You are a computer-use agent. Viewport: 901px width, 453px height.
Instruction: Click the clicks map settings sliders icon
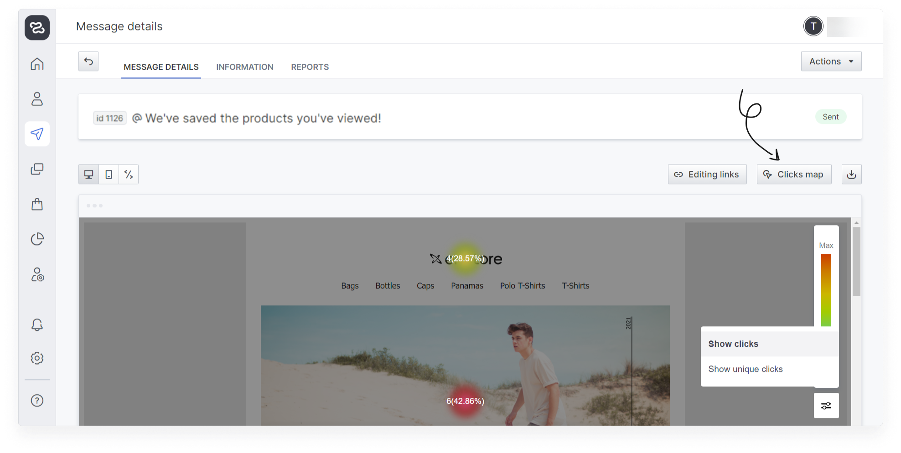[826, 406]
